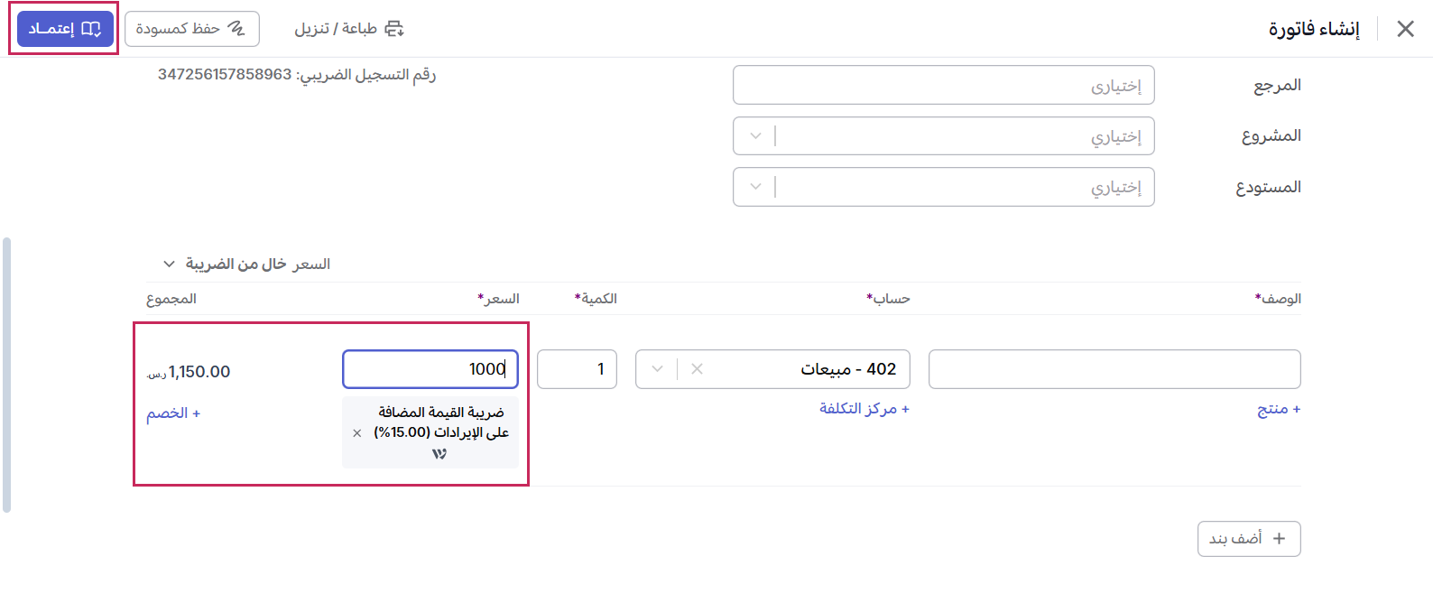Click the + منتج product link
The image size is (1433, 603).
coord(1279,409)
